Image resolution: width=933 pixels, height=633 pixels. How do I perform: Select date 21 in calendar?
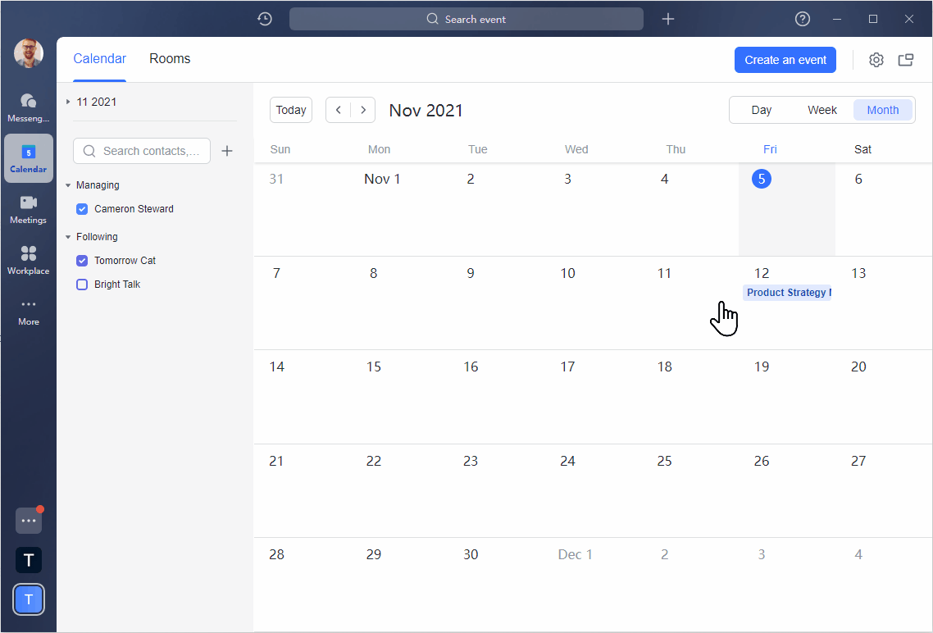pos(276,461)
